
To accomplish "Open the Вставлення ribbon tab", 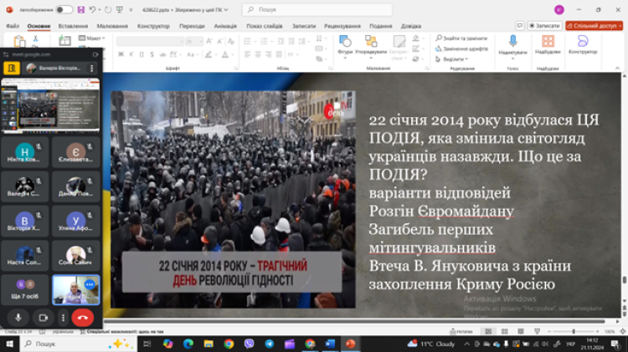I will (x=73, y=26).
